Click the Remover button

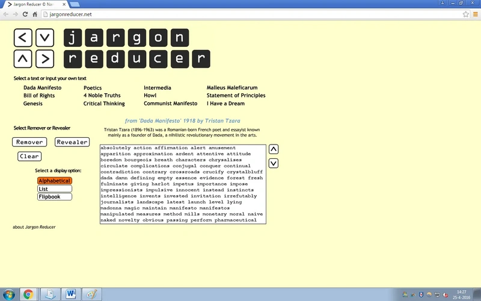tap(29, 142)
